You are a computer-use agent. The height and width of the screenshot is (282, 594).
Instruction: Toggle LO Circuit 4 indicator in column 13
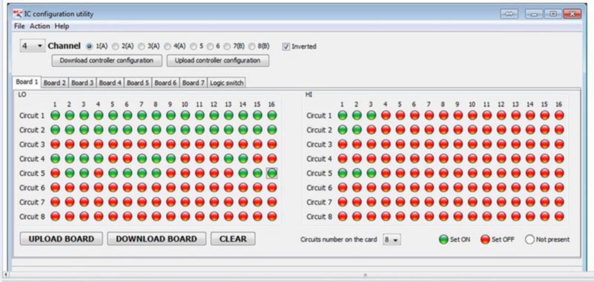click(228, 159)
